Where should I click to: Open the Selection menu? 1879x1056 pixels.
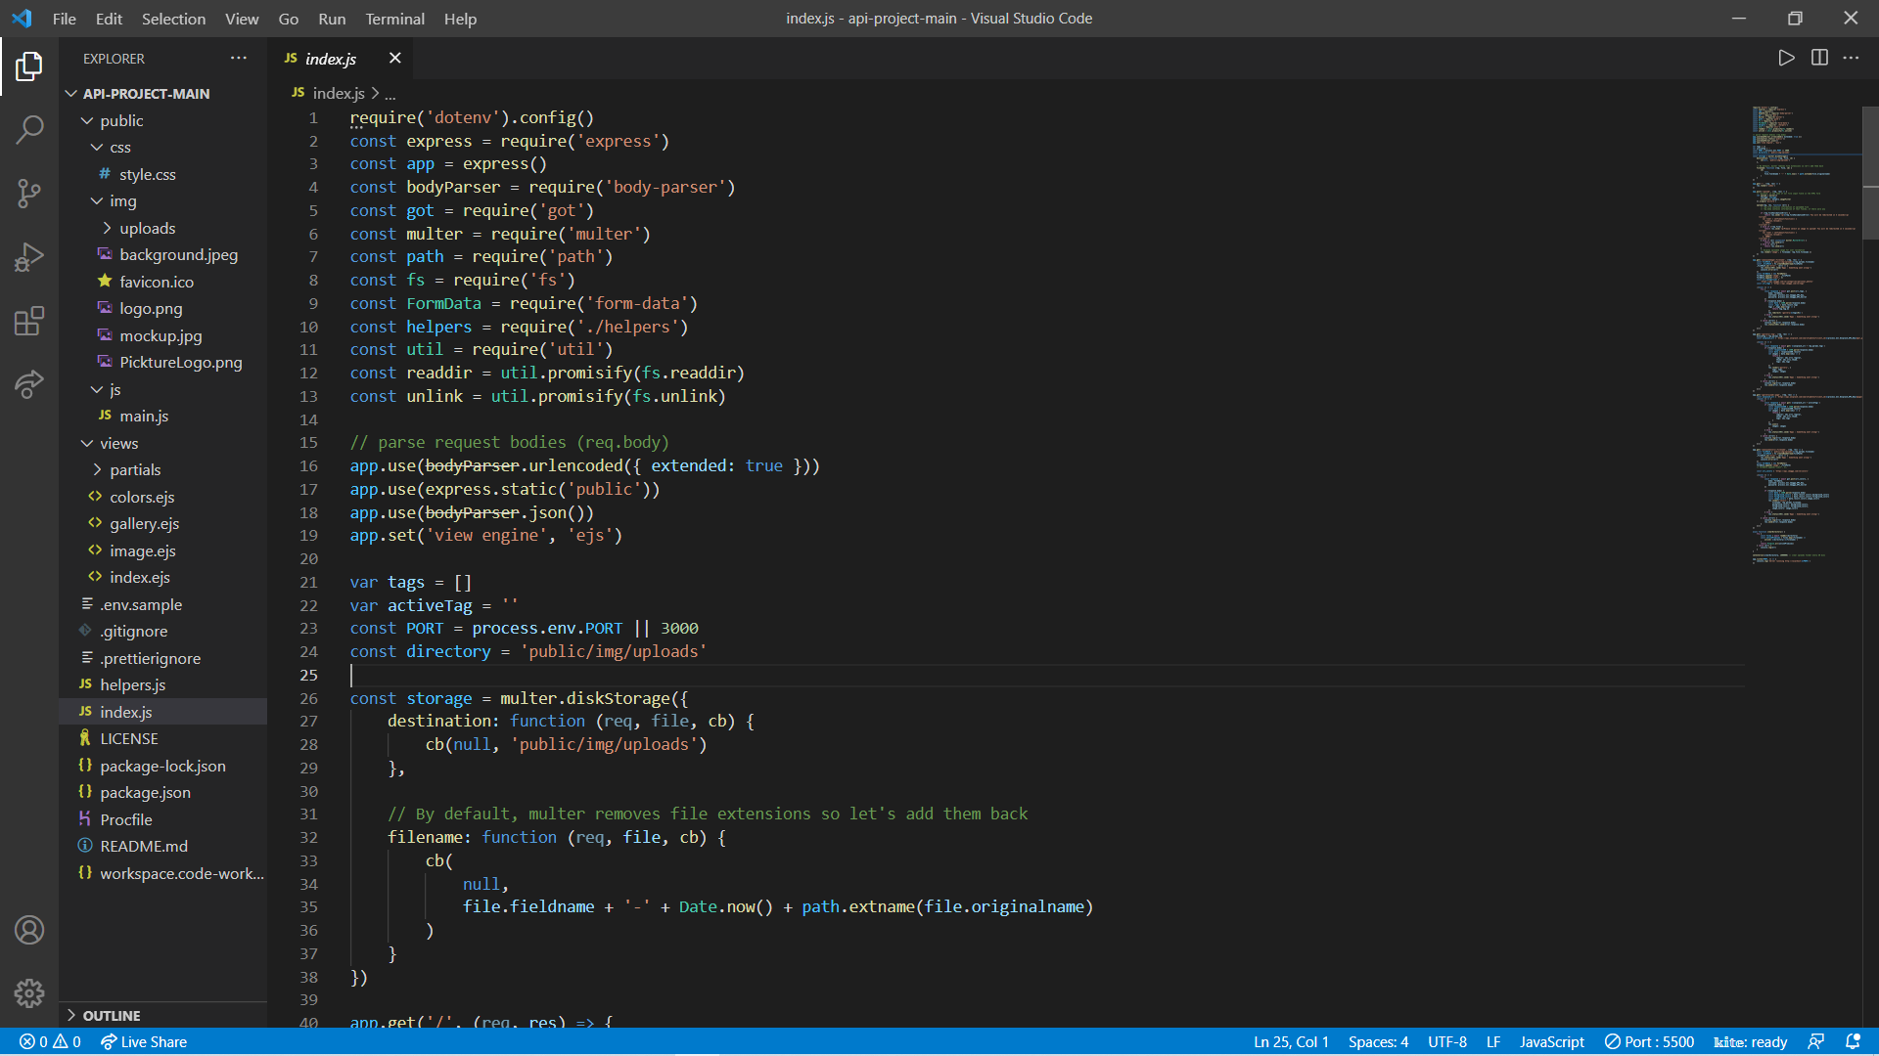(173, 19)
